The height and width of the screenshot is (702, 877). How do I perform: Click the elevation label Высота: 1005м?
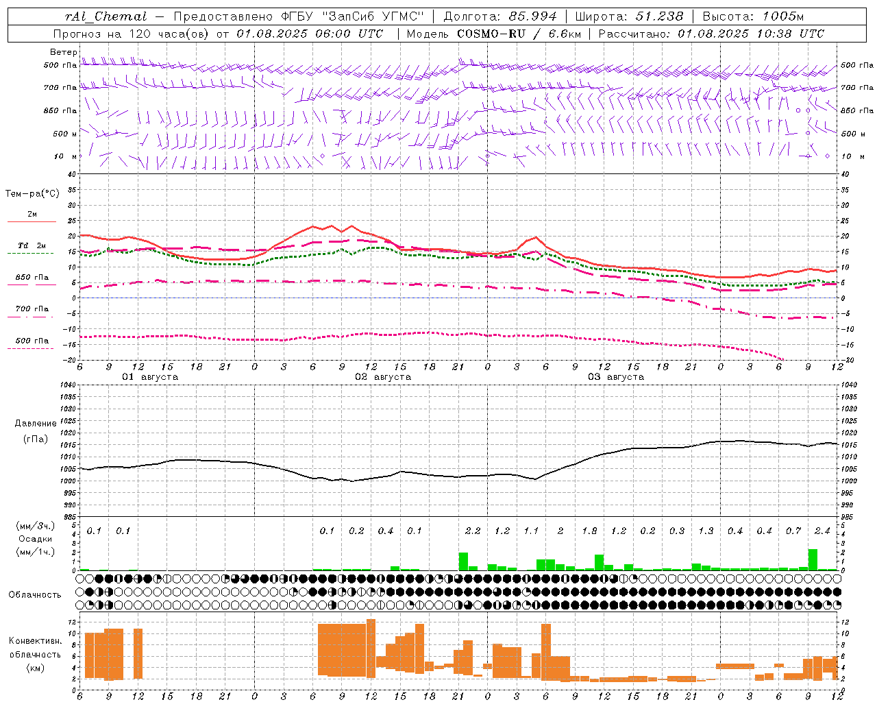pos(753,16)
